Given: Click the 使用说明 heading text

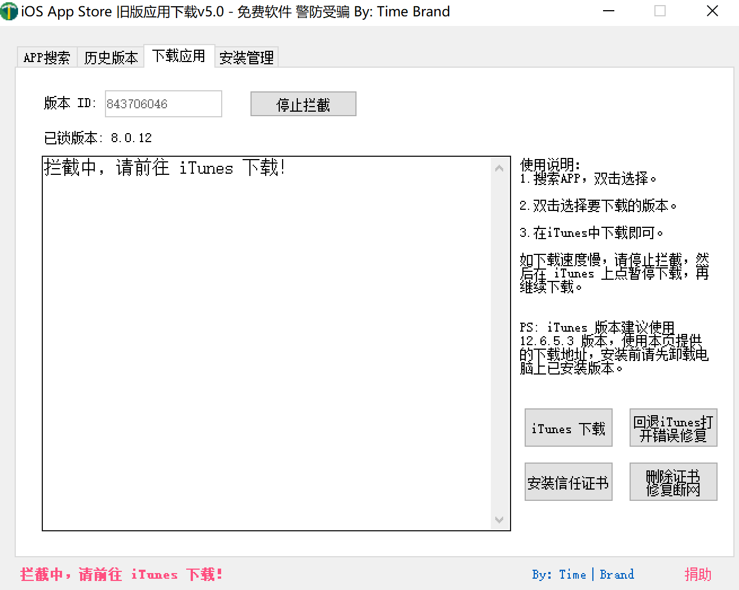Looking at the screenshot, I should [x=550, y=164].
